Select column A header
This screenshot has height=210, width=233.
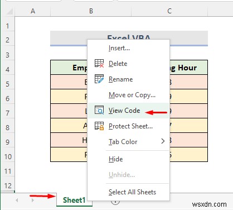pyautogui.click(x=33, y=11)
